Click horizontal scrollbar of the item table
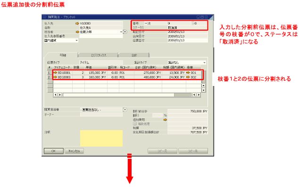The width and height of the screenshot is (299, 187). coord(127,94)
